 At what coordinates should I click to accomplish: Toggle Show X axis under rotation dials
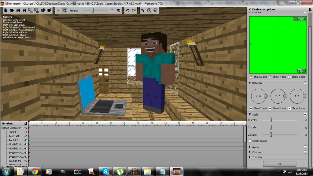point(251,108)
